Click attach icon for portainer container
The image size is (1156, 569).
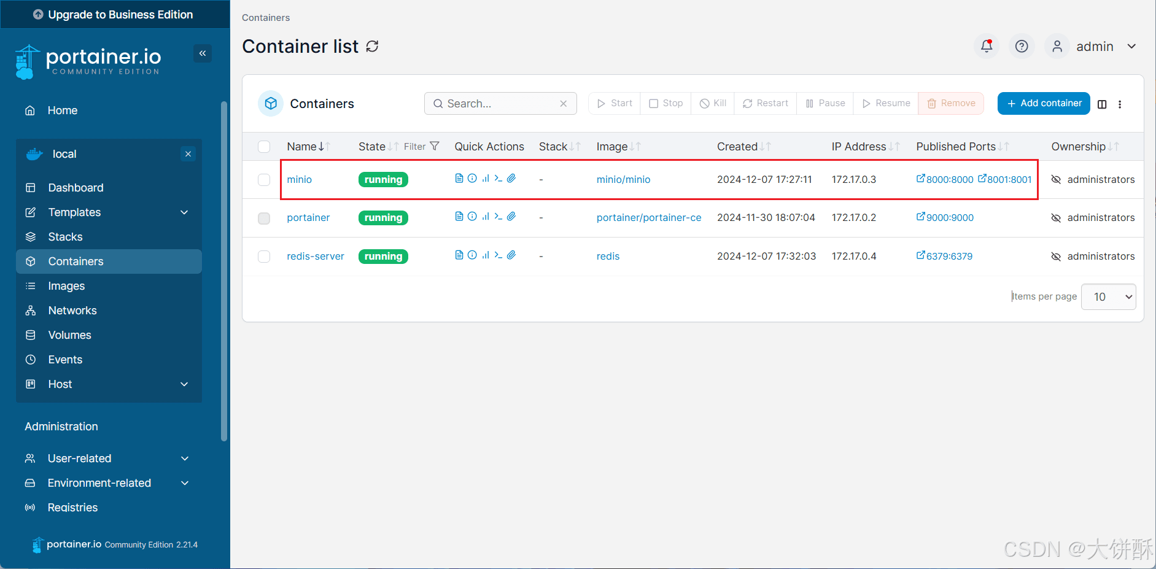pos(511,217)
